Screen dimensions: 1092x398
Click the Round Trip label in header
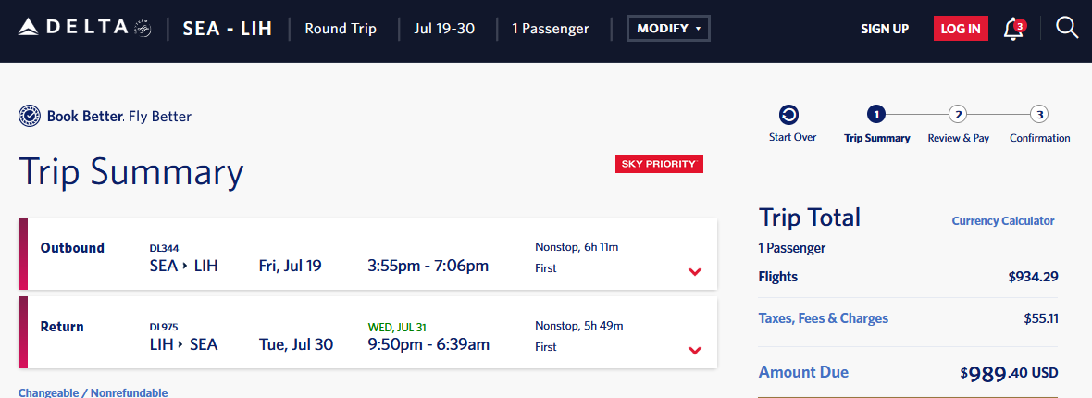pyautogui.click(x=341, y=29)
